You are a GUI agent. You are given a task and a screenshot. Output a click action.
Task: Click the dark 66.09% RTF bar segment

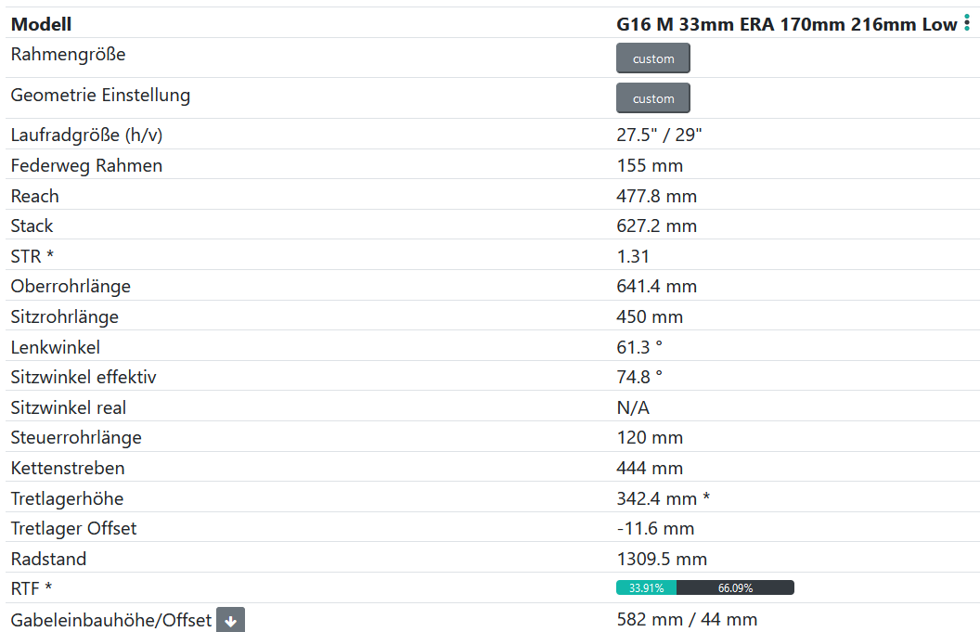[735, 587]
